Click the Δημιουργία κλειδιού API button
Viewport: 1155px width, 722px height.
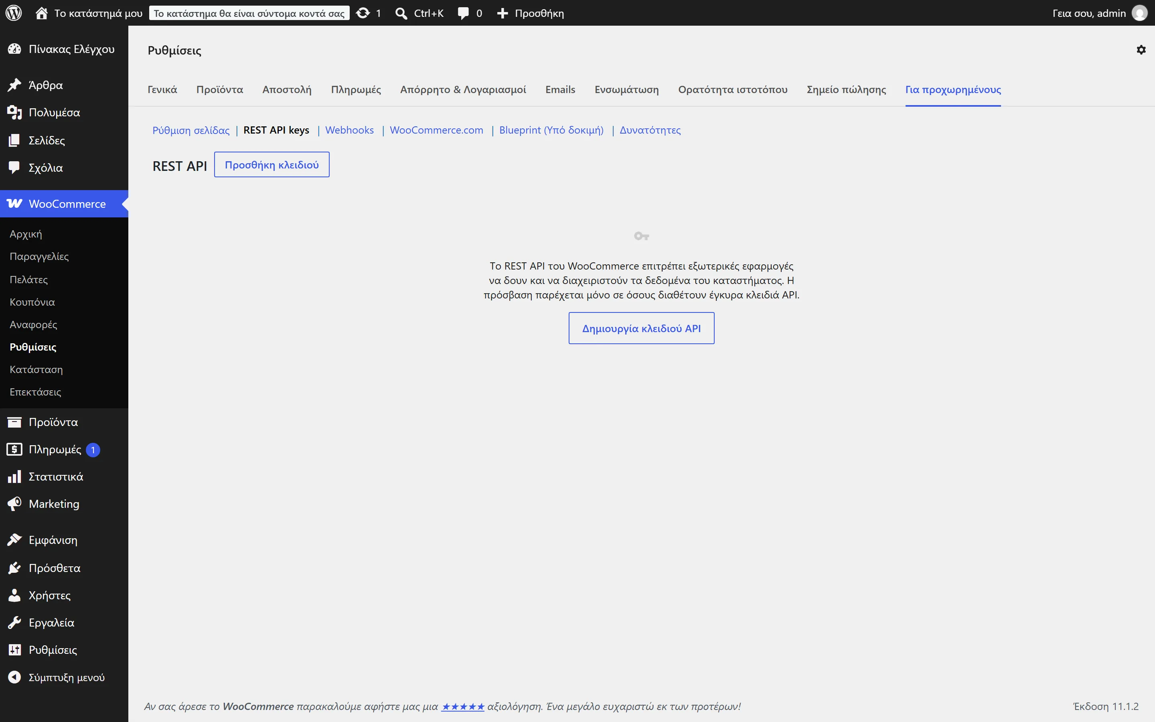[x=641, y=328]
